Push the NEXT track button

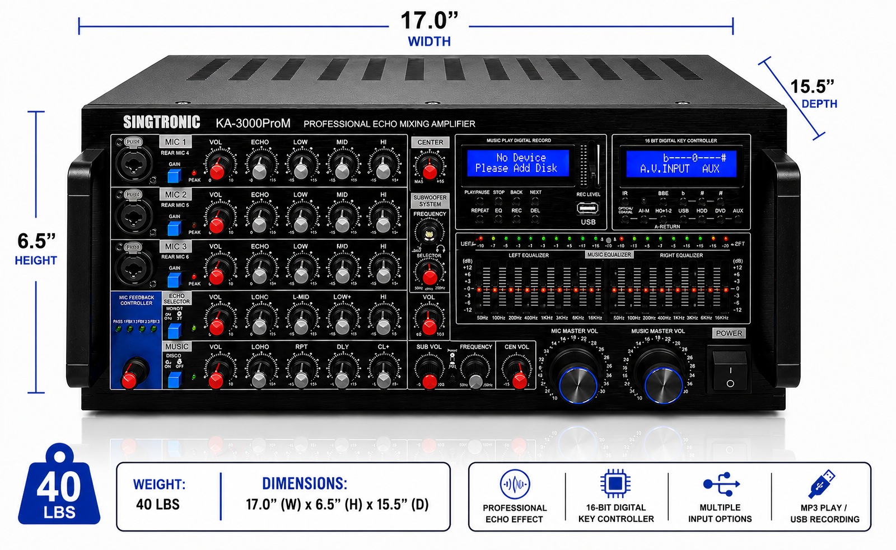click(x=535, y=201)
